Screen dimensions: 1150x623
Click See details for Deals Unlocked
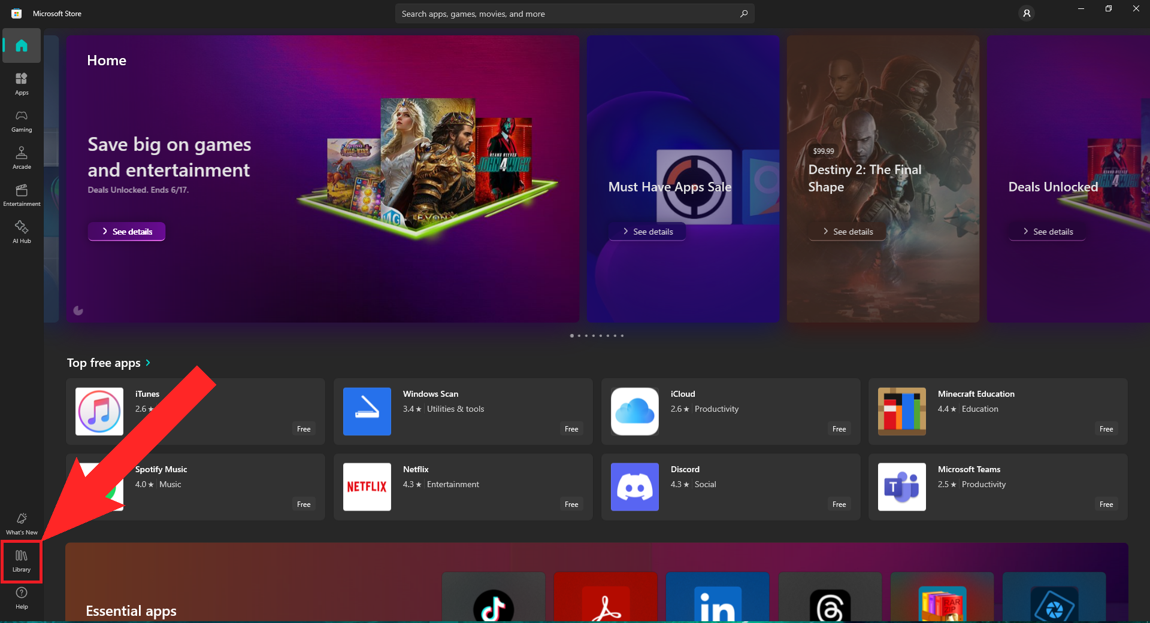1048,232
